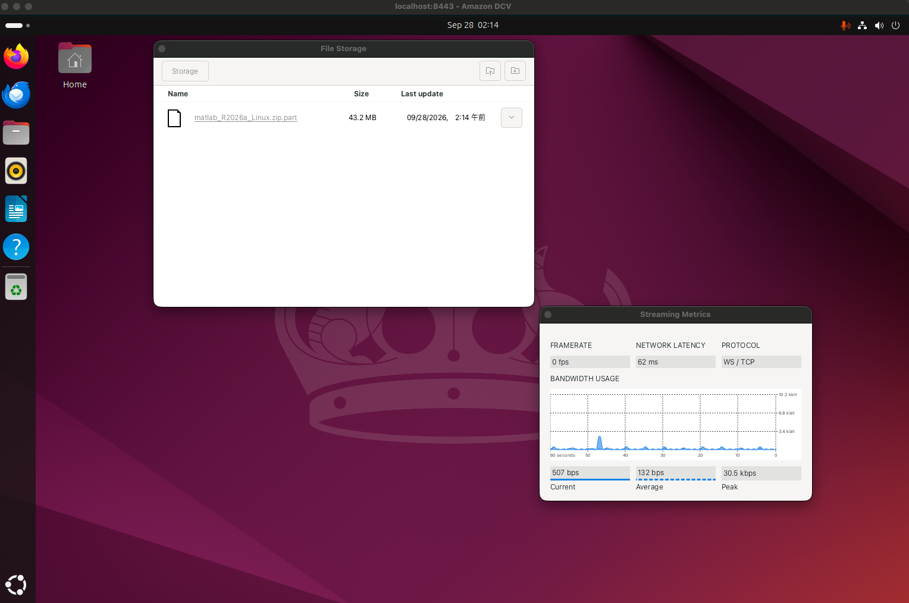Screen dimensions: 909x603
Task: Click the Streaming Metrics title bar
Action: point(675,315)
